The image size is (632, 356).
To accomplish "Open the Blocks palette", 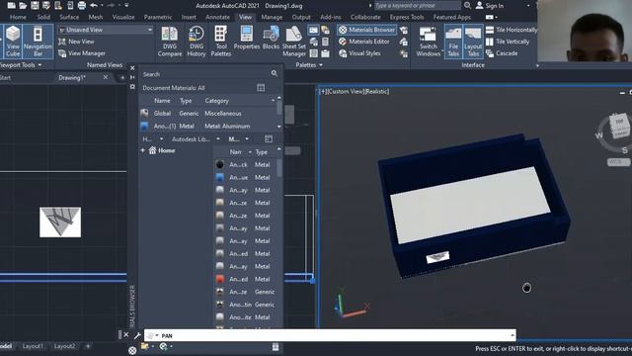I will coord(271,38).
